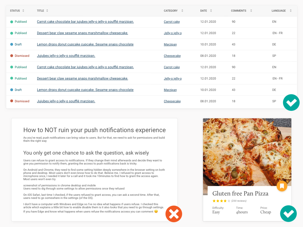Open the Cheesecake category link in fourth row
This screenshot has height=227, width=303.
[172, 56]
